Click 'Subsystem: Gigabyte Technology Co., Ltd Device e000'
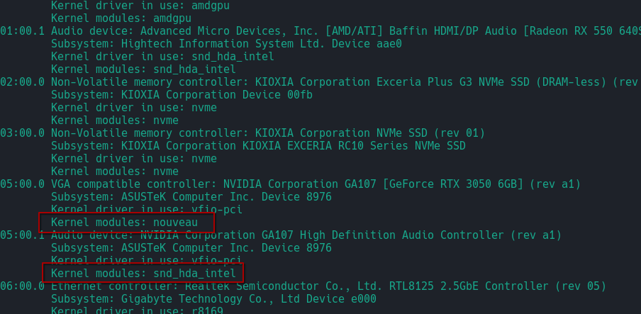 pos(213,299)
